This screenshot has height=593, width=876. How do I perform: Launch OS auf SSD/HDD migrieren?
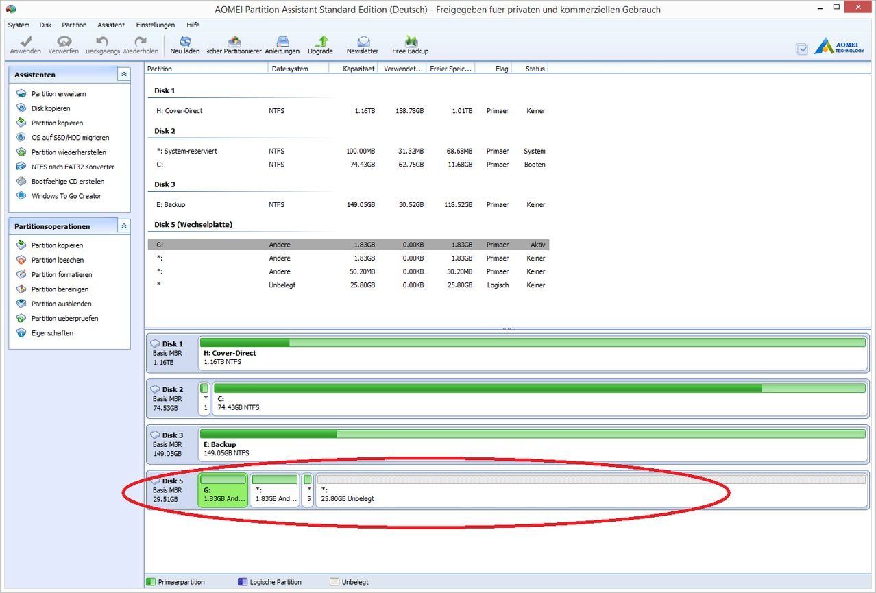[70, 138]
